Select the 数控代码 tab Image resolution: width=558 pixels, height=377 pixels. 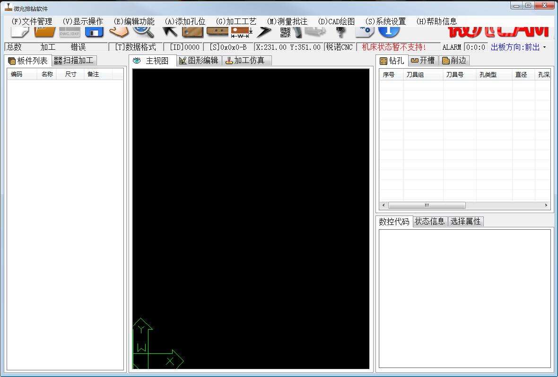coord(394,221)
